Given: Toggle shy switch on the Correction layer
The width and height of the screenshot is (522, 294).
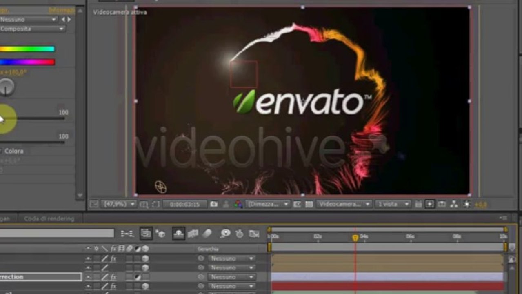Looking at the screenshot, I should tap(88, 277).
